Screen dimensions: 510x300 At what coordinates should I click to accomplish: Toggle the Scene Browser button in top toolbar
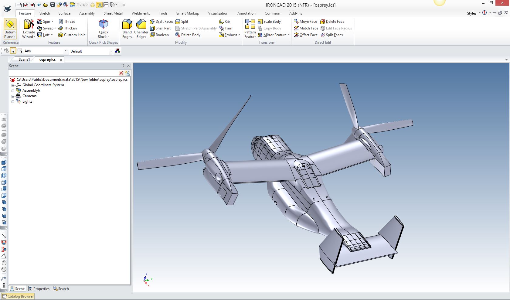click(x=99, y=5)
